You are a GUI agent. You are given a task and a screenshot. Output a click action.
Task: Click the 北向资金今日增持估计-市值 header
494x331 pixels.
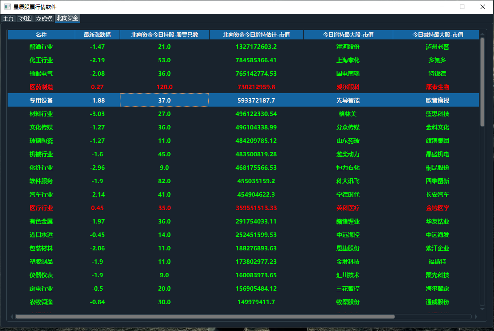pyautogui.click(x=257, y=34)
